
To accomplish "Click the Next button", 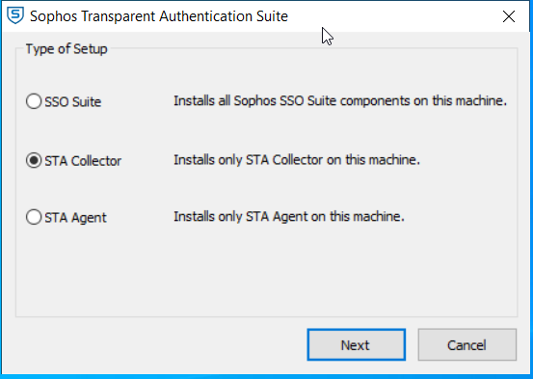I will click(357, 344).
